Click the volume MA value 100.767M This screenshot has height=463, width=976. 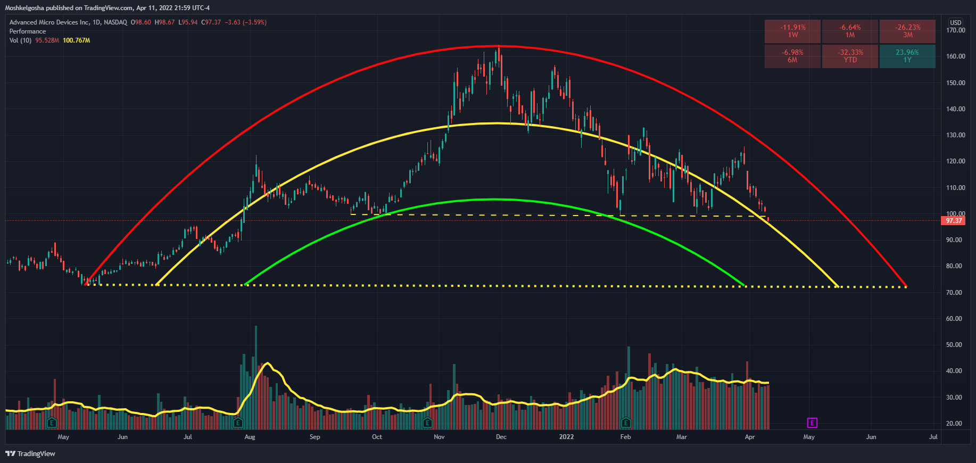[x=77, y=40]
